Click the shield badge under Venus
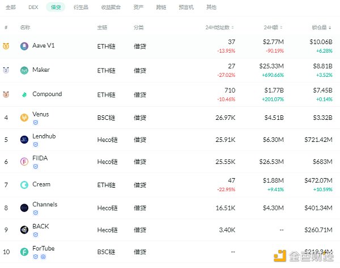The image size is (340, 268). 36,123
